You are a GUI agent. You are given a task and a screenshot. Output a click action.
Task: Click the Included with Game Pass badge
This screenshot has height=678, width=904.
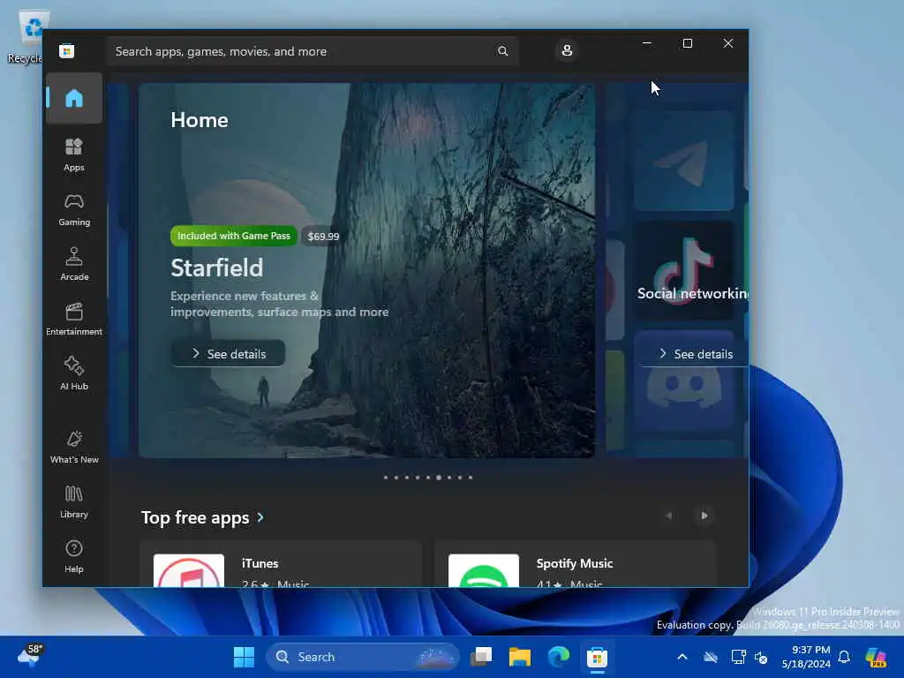(233, 236)
